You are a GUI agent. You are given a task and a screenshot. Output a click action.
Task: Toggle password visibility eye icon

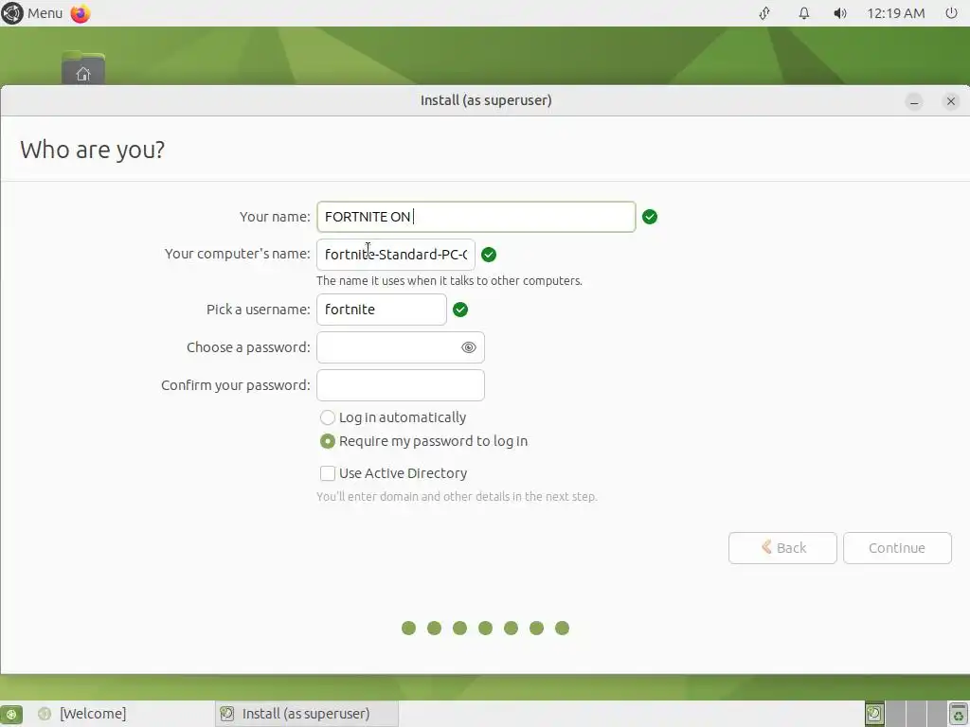tap(468, 347)
